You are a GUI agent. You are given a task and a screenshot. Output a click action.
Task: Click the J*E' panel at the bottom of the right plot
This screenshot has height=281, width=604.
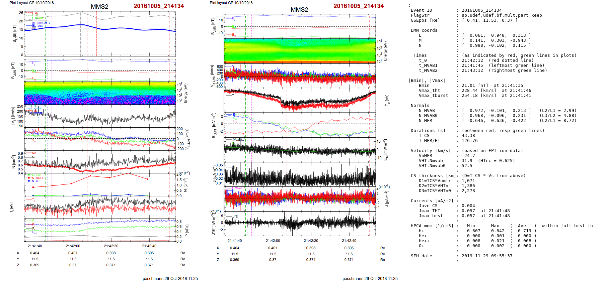pyautogui.click(x=300, y=223)
